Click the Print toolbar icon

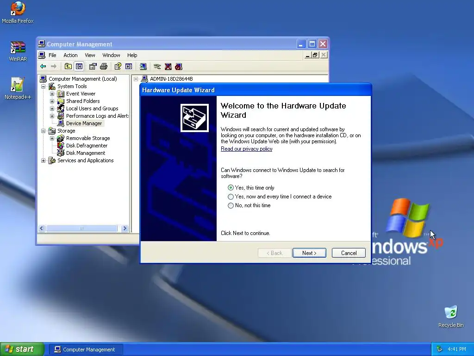(104, 66)
